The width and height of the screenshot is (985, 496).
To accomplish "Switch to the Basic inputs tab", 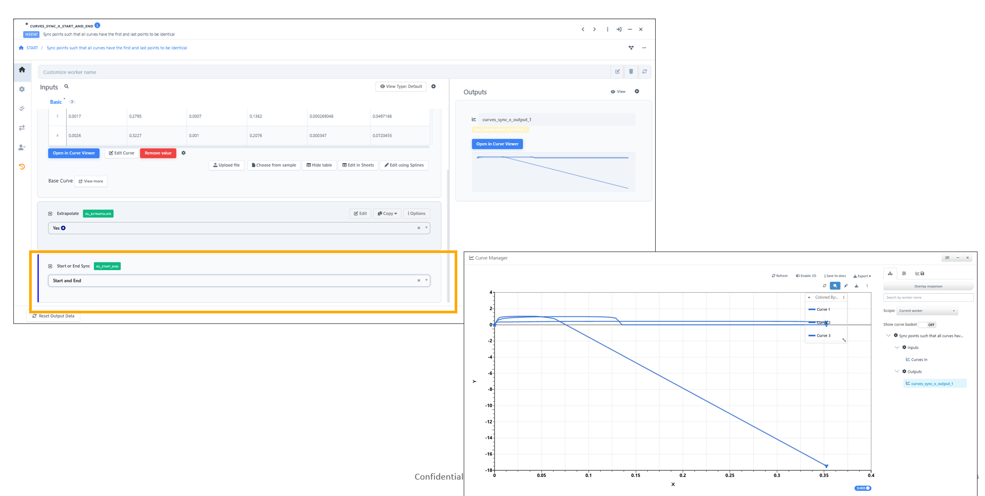I will [56, 102].
